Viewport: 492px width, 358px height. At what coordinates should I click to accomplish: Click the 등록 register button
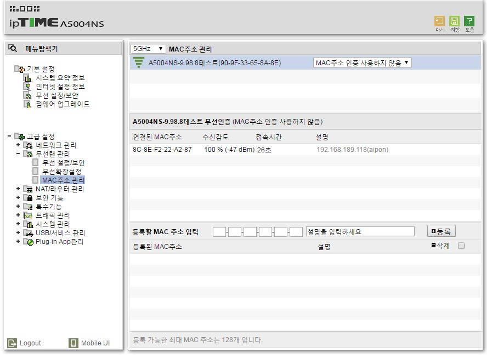coord(441,231)
